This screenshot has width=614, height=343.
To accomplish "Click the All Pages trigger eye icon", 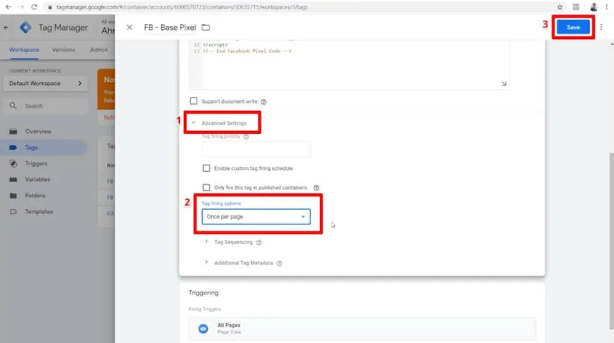I will pos(203,329).
